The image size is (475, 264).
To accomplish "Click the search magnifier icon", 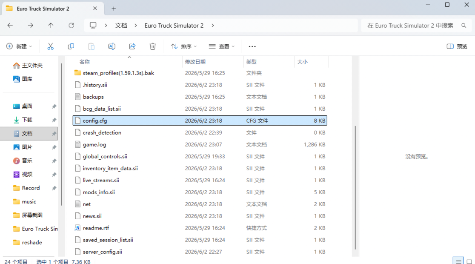I will [x=464, y=26].
